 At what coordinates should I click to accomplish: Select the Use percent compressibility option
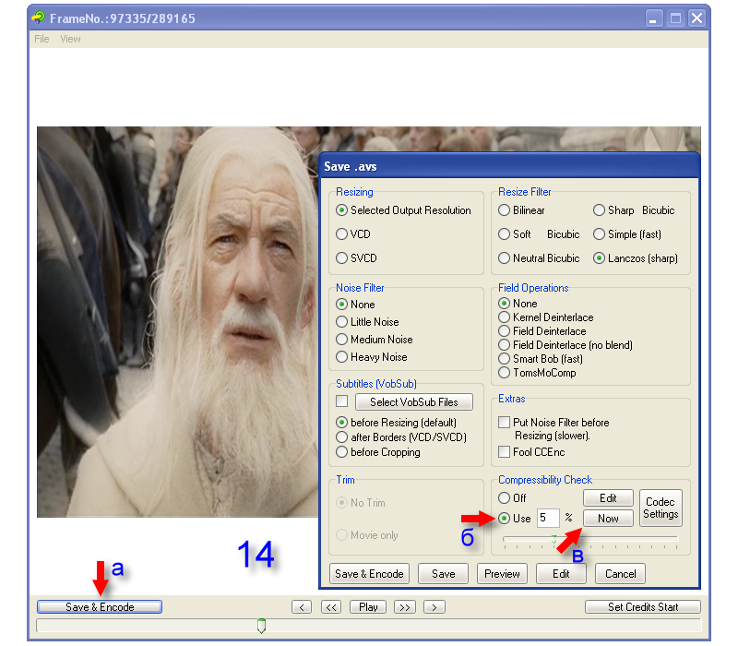pos(515,519)
